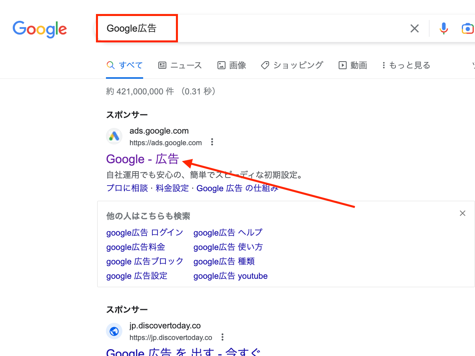The image size is (475, 356).
Task: Open the 料金設定 sitelink
Action: pyautogui.click(x=172, y=188)
